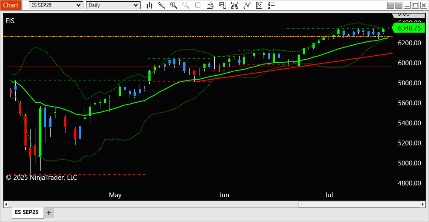
Task: Open the bar type candlestick icon
Action: [x=149, y=5]
